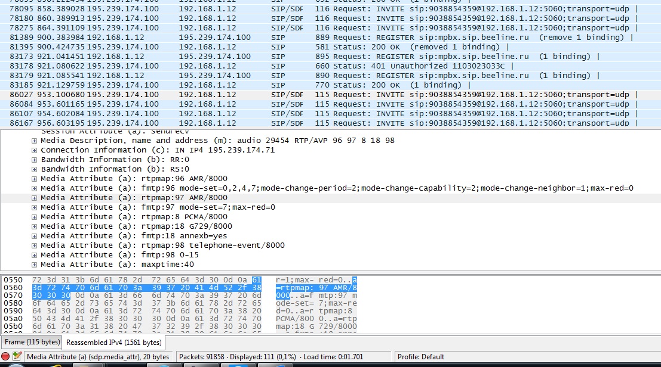Switch to Reassembled IPv4 (1561 bytes) tab
Viewport: 661px width, 367px height.
pyautogui.click(x=114, y=343)
